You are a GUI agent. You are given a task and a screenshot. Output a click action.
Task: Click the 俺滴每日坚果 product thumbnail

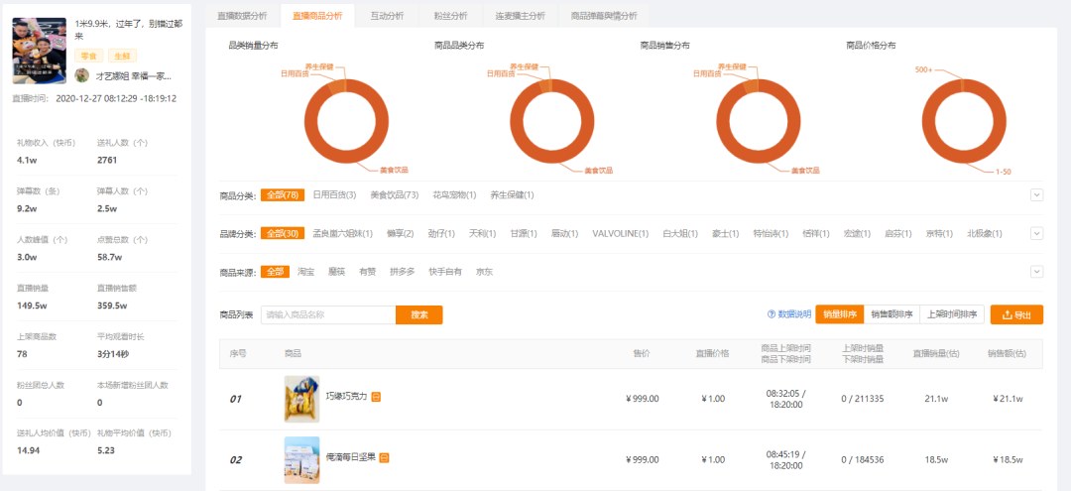tap(301, 459)
